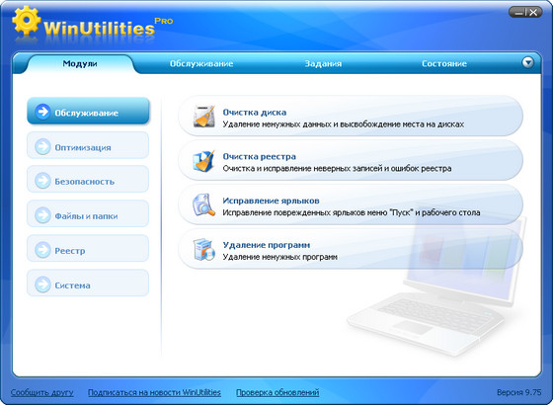Click the arrow icon beside Оптимизация

click(42, 147)
